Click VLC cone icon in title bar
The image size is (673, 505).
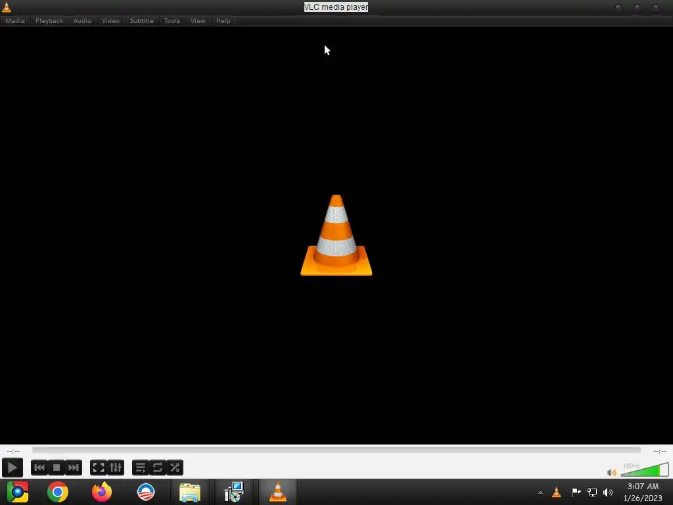(7, 7)
